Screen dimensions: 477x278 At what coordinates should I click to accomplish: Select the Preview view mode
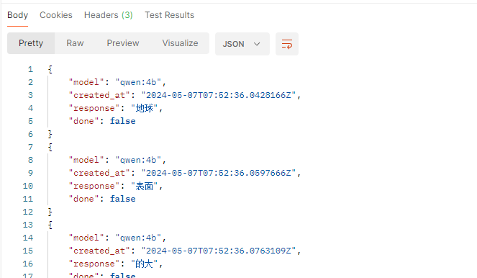123,43
